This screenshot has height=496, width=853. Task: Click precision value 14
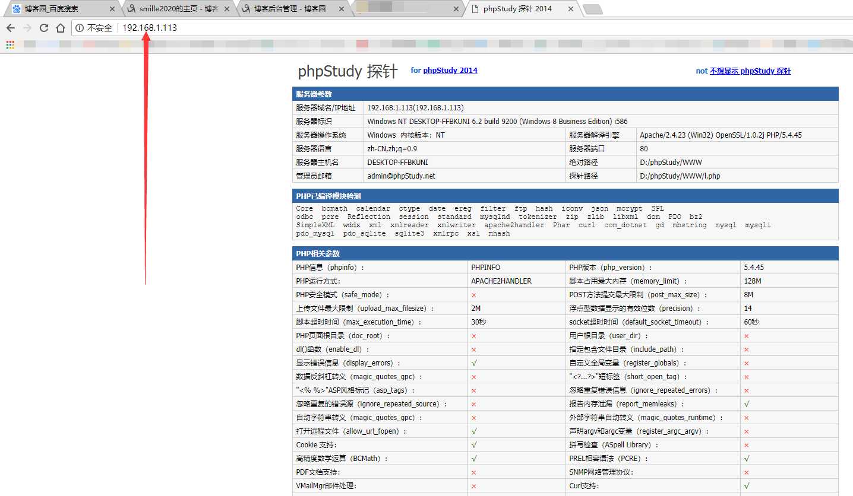pos(748,309)
